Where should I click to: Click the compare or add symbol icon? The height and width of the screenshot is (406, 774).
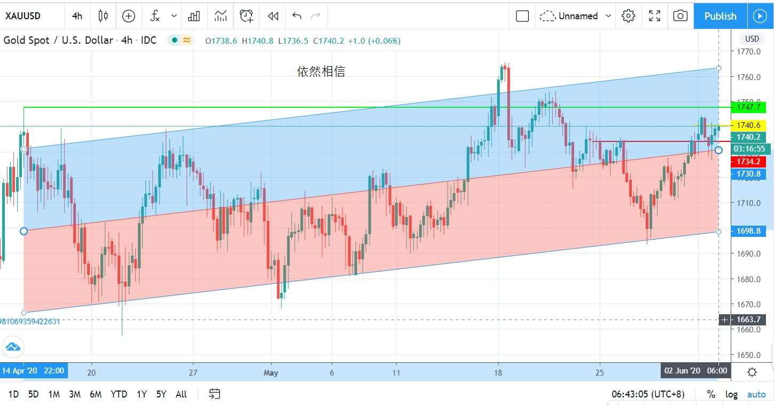click(x=129, y=16)
